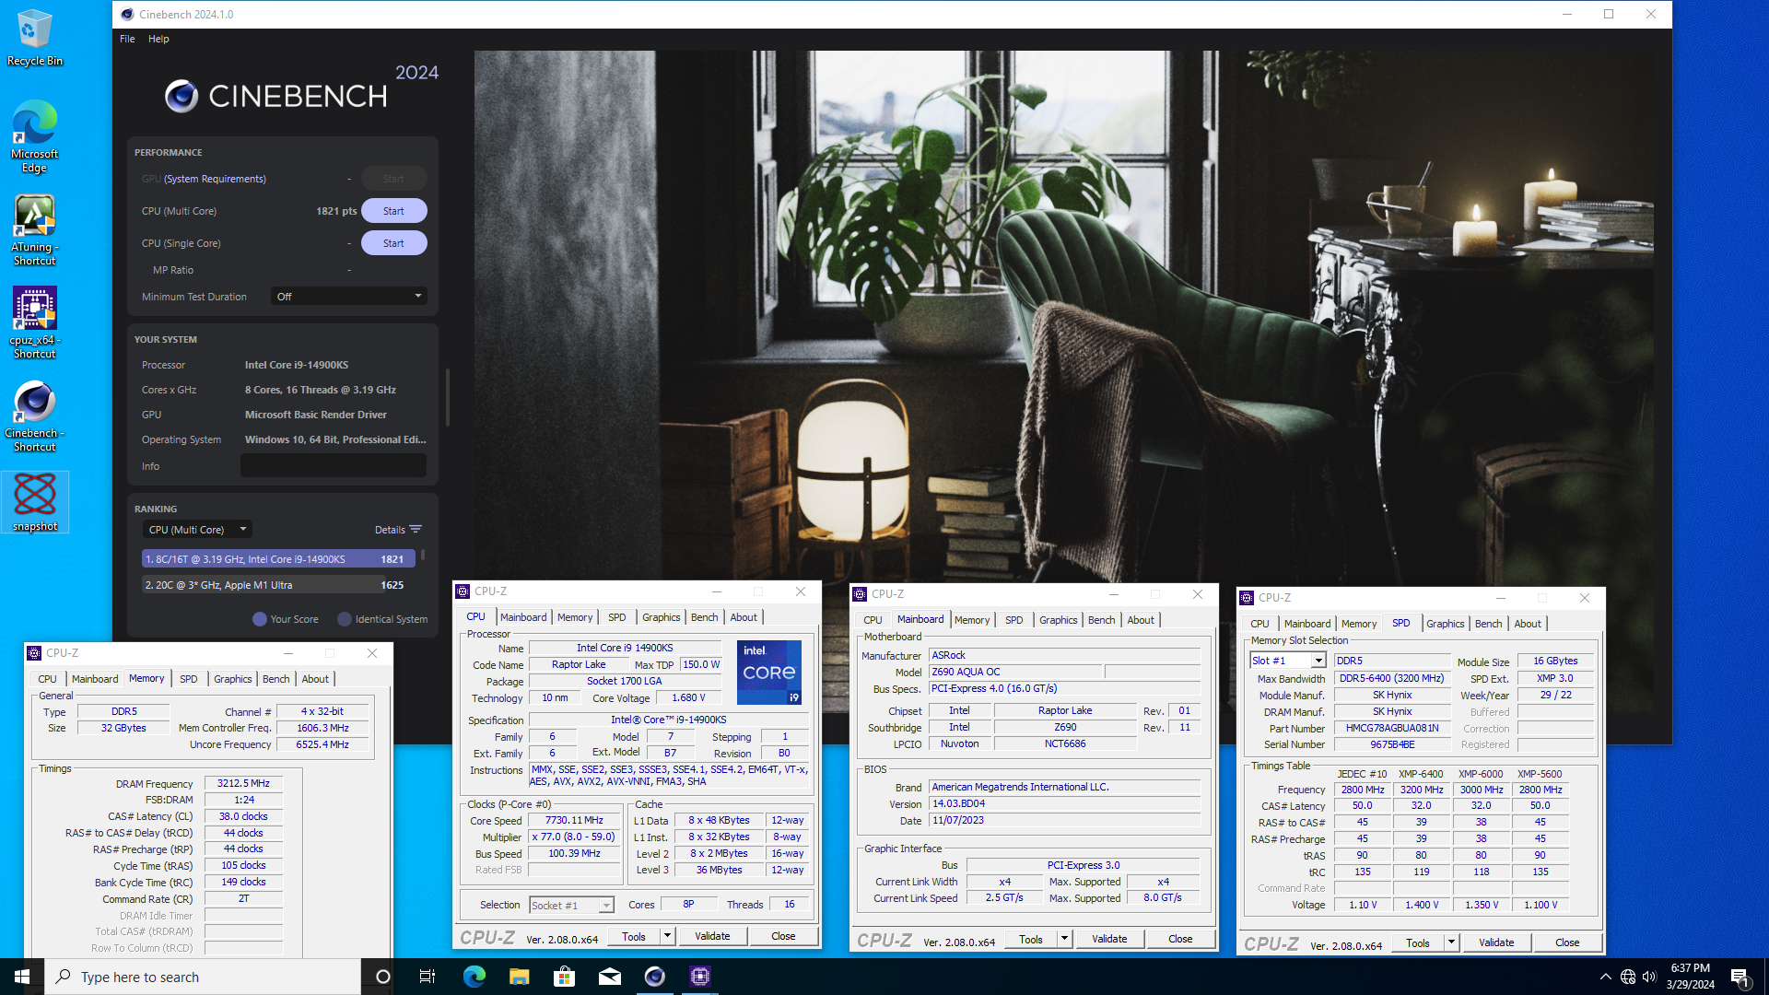The image size is (1769, 995).
Task: Click the clock date in taskbar
Action: 1690,977
